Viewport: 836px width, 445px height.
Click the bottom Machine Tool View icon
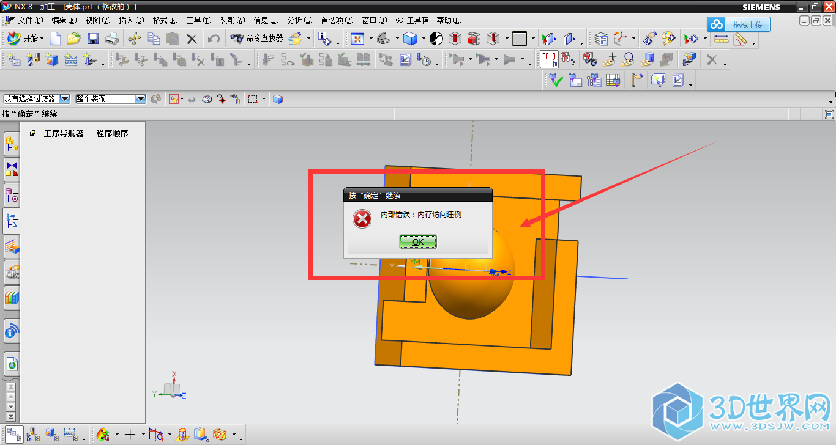33,435
